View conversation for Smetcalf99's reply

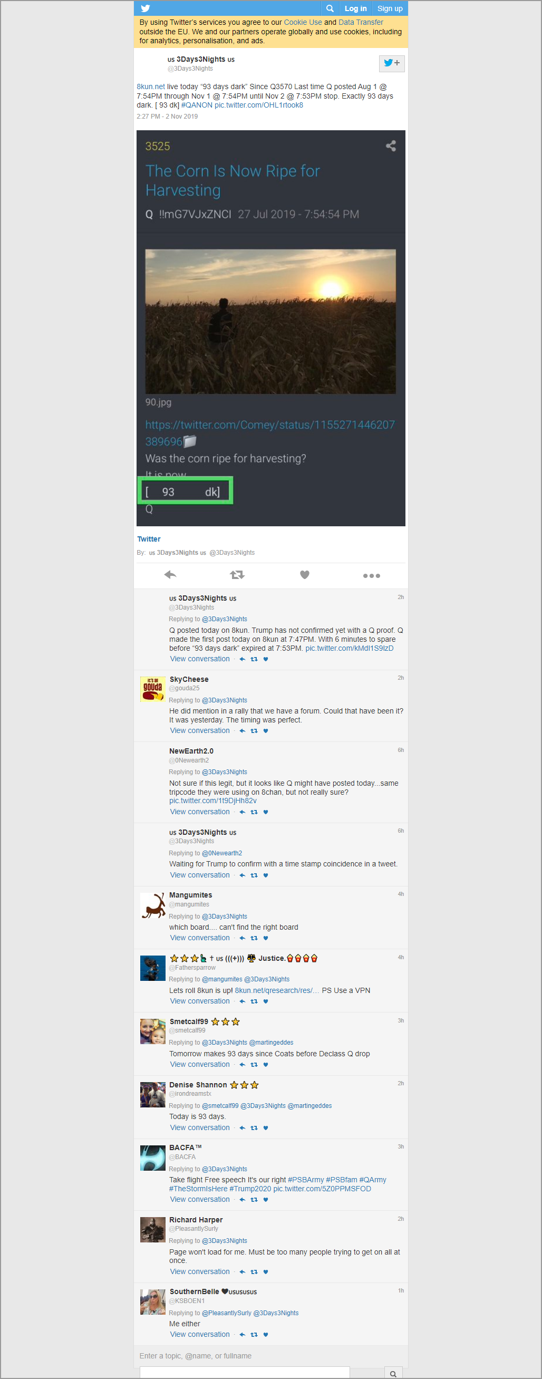[200, 1065]
